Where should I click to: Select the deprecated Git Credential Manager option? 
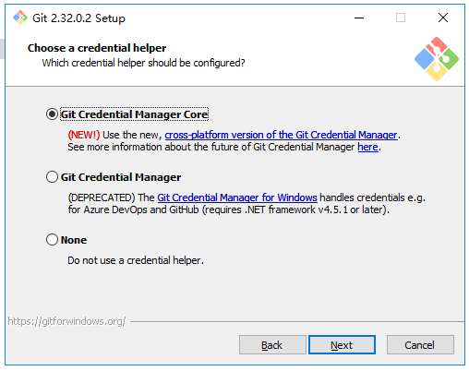pos(52,177)
